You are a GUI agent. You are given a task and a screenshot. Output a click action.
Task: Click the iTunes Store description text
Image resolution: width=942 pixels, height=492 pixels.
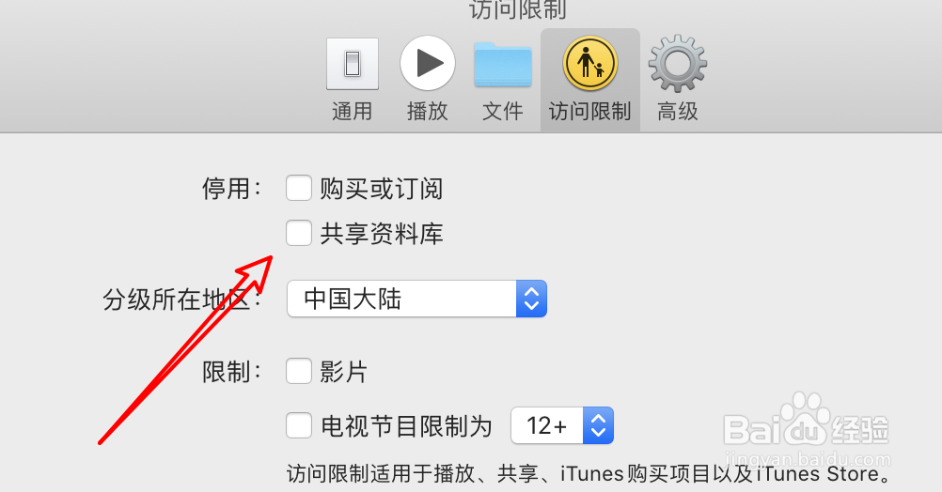[589, 474]
